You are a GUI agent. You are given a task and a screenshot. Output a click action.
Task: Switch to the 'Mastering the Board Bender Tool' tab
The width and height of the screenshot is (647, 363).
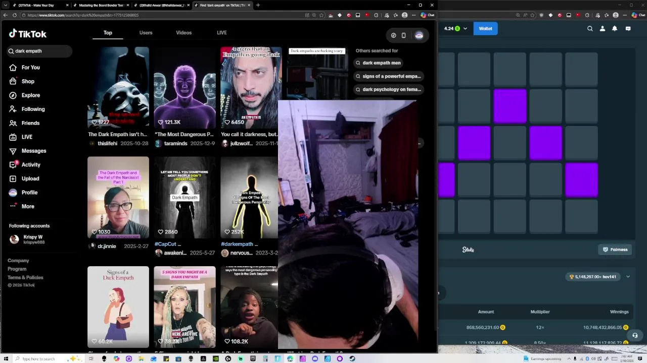(101, 5)
